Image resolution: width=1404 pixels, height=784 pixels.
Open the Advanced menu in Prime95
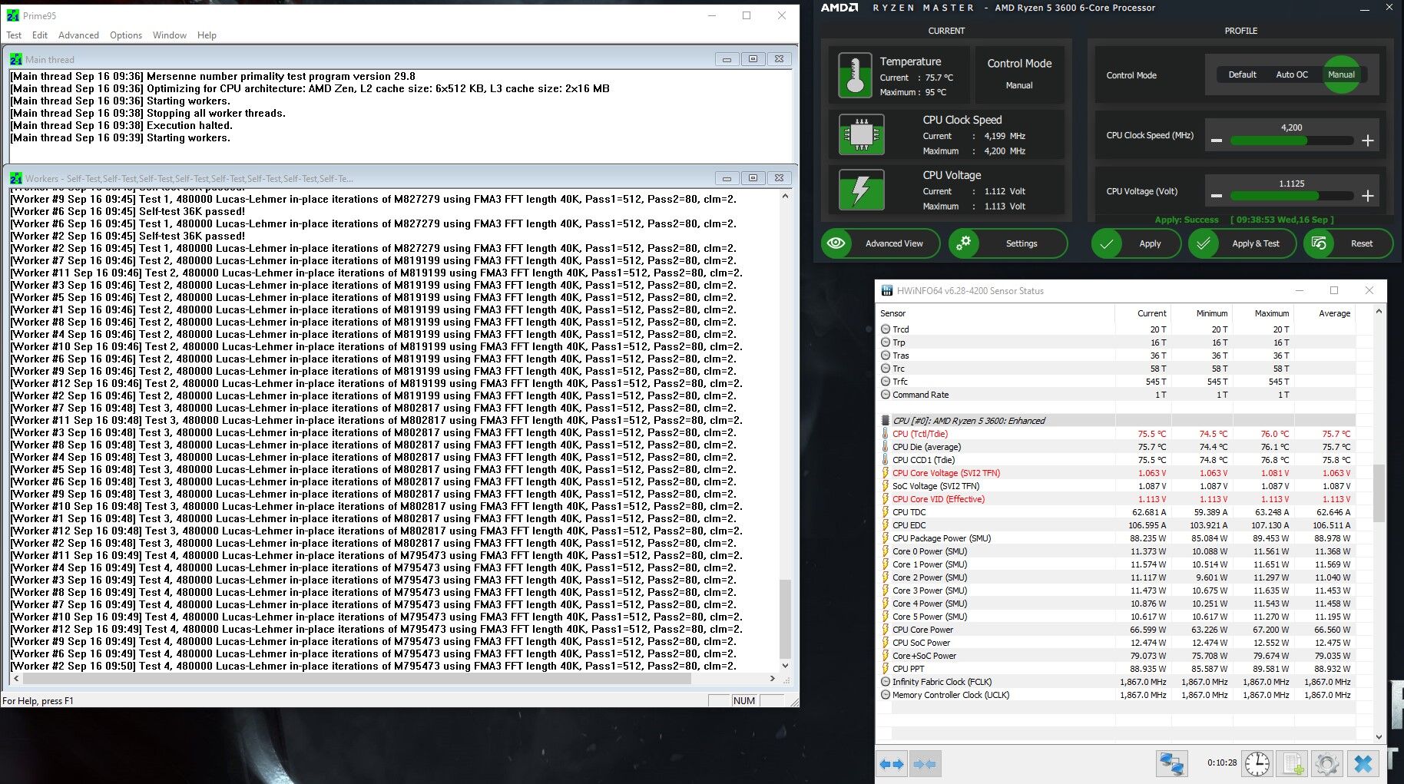point(78,35)
